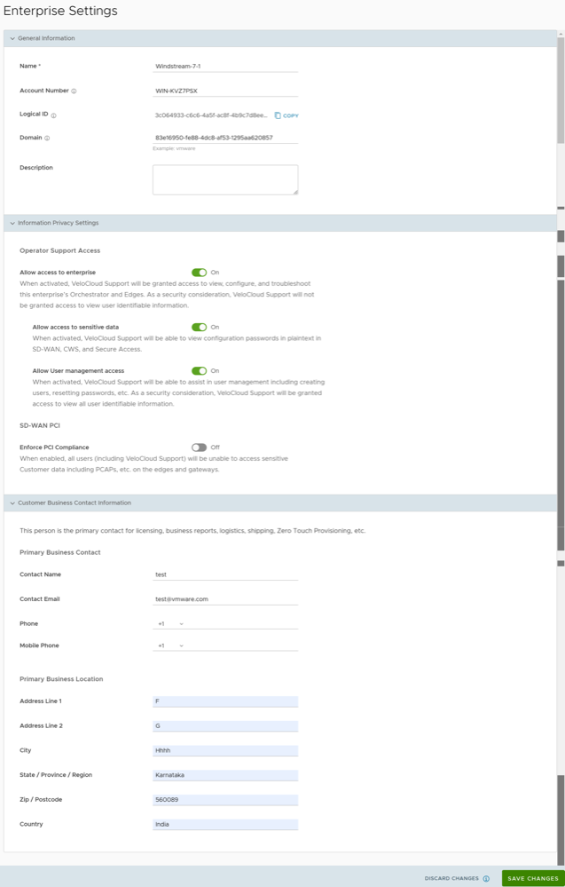Click info icon beside Domain label
This screenshot has height=887, width=565.
tap(47, 139)
